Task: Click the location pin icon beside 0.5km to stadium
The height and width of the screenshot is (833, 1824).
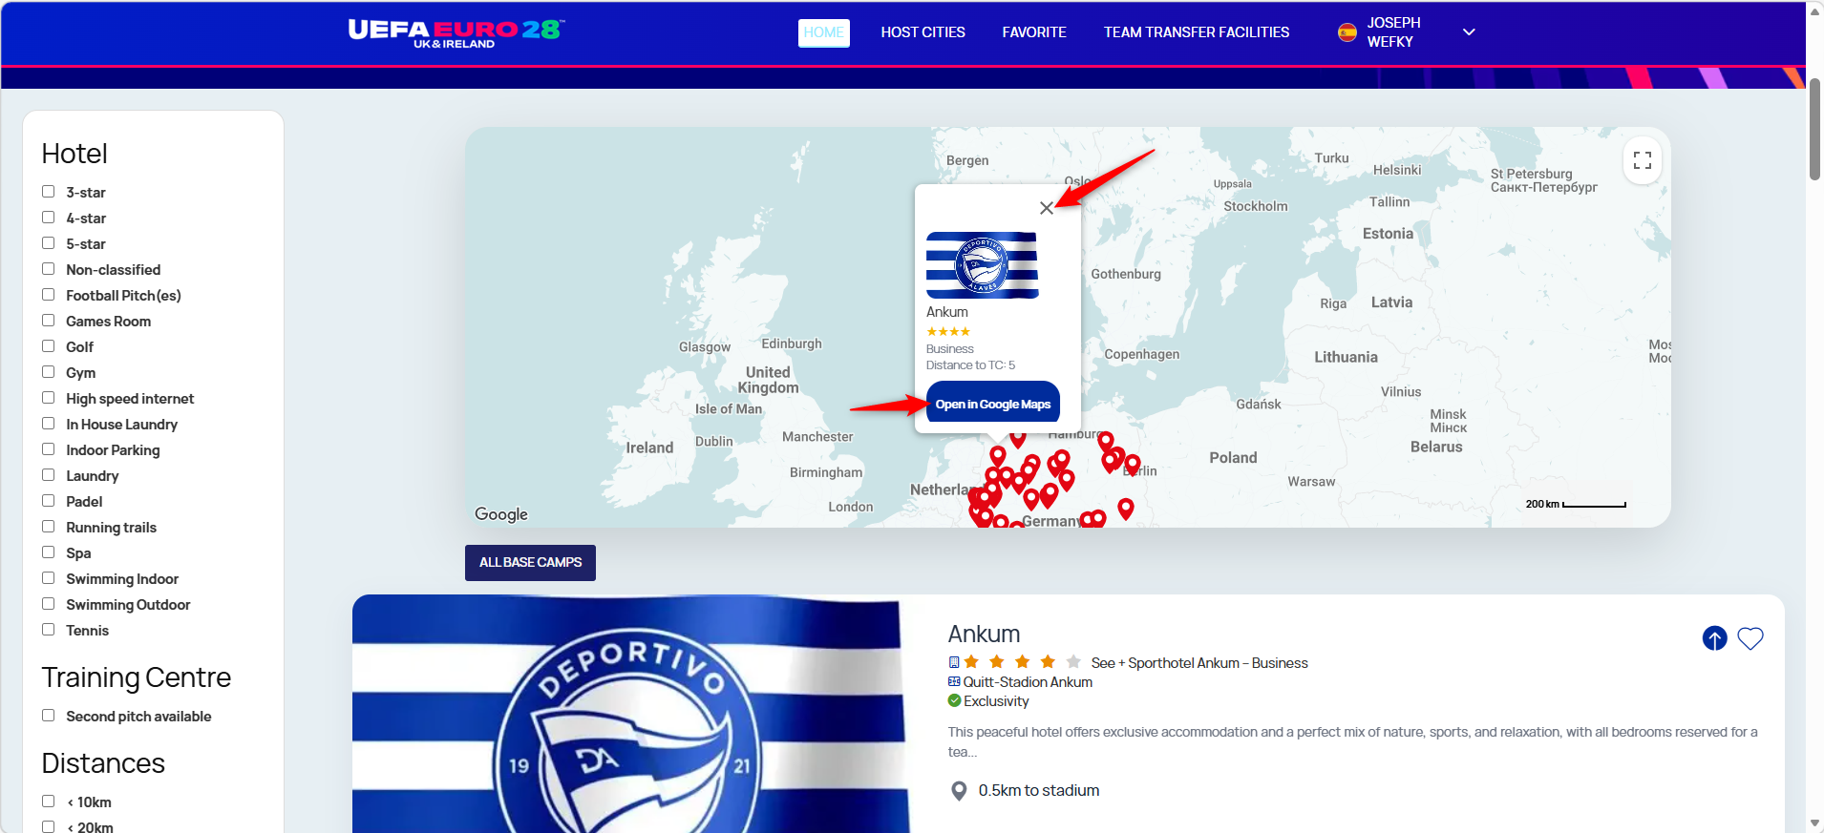Action: click(959, 791)
